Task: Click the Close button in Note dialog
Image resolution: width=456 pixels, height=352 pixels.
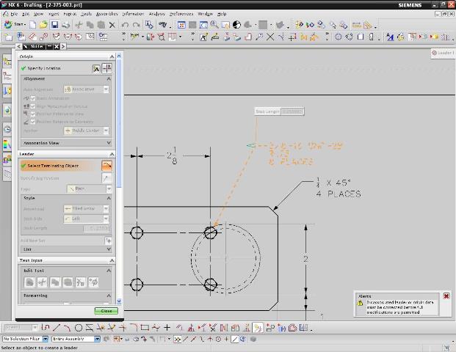Action: point(106,311)
